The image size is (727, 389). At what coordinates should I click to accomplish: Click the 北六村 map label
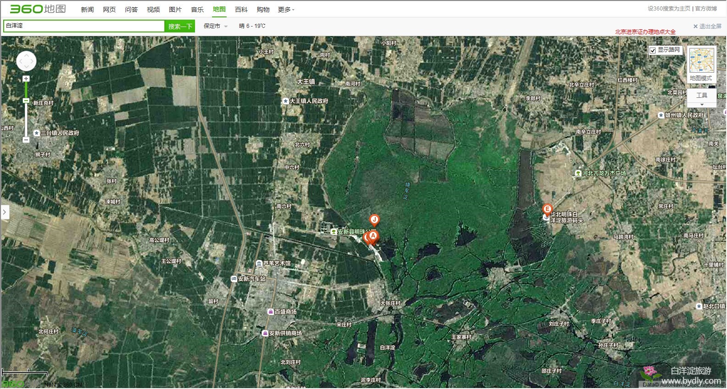(302, 145)
